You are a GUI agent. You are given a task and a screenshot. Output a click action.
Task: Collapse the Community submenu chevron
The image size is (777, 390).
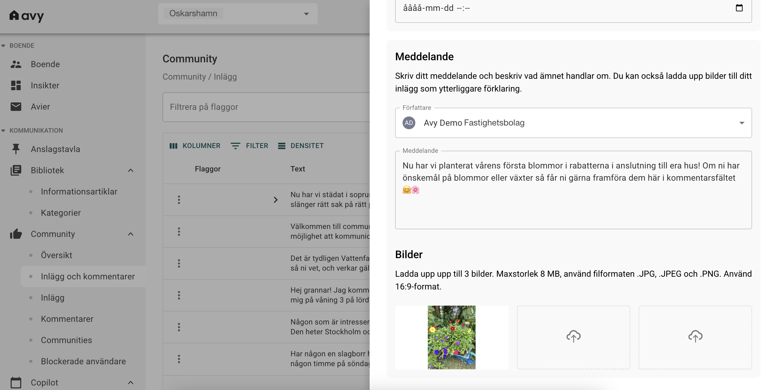tap(131, 234)
